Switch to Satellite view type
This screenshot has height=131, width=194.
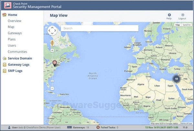187,25
